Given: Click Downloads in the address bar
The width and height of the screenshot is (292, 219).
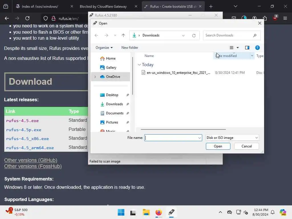Looking at the screenshot, I should (151, 35).
